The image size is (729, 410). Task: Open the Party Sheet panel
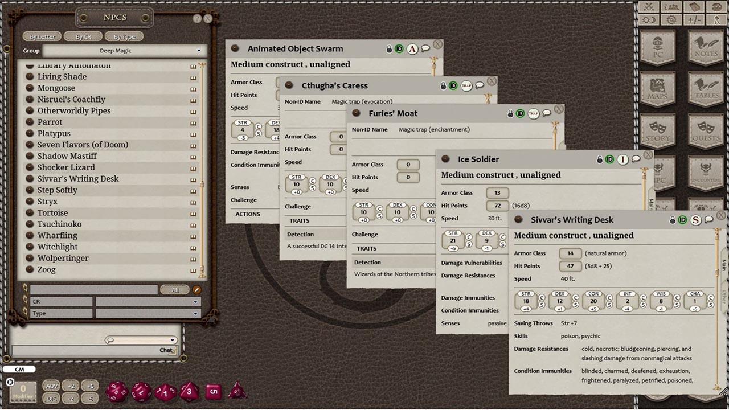[x=670, y=7]
